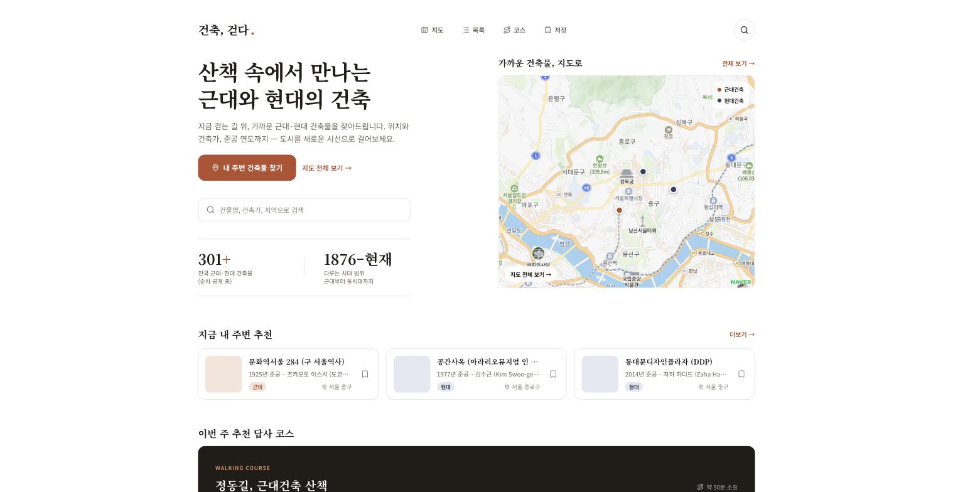Image resolution: width=953 pixels, height=492 pixels.
Task: Open the search icon in the header
Action: tap(744, 30)
